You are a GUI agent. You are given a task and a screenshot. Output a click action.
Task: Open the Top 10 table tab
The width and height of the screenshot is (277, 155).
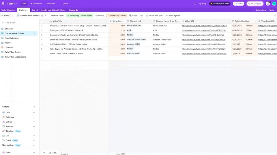(x=35, y=10)
